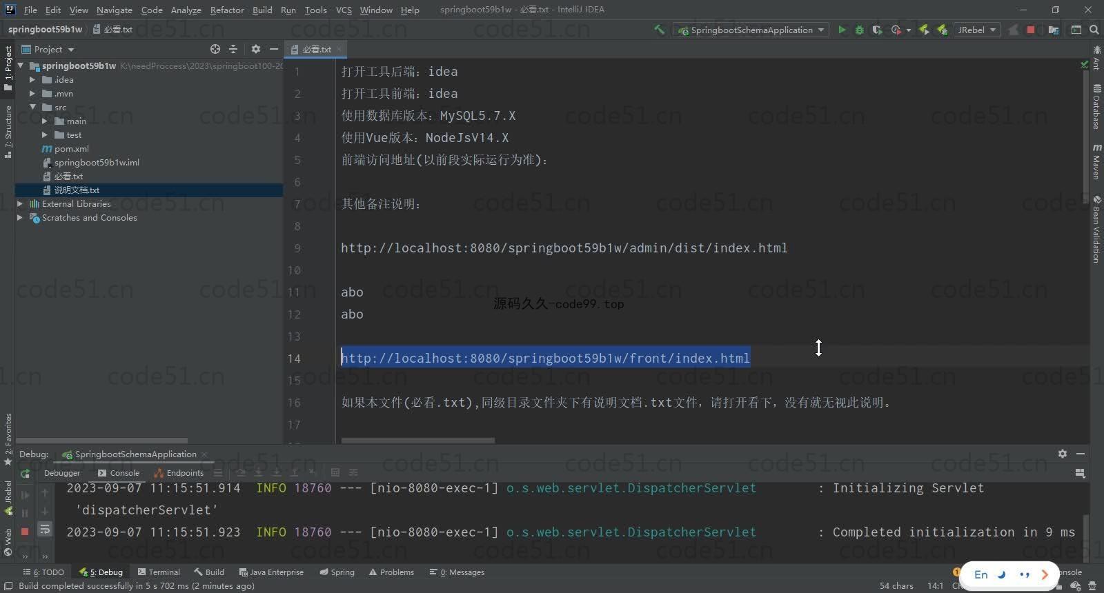Open Search Everywhere magnifier icon
The width and height of the screenshot is (1104, 593).
[x=1094, y=30]
